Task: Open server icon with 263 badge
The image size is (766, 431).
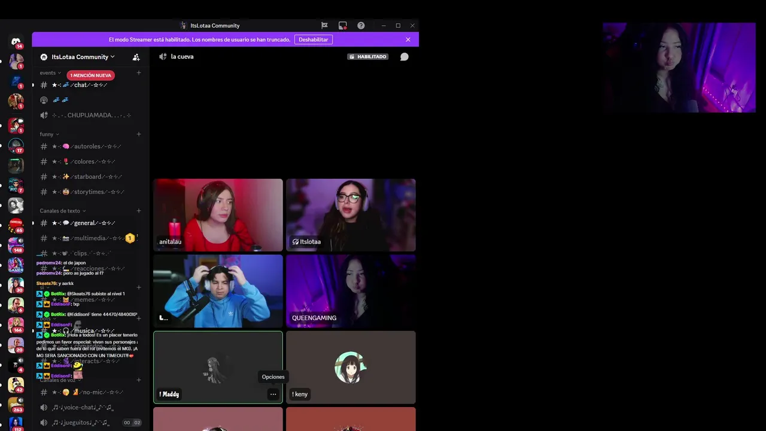Action: (x=16, y=405)
